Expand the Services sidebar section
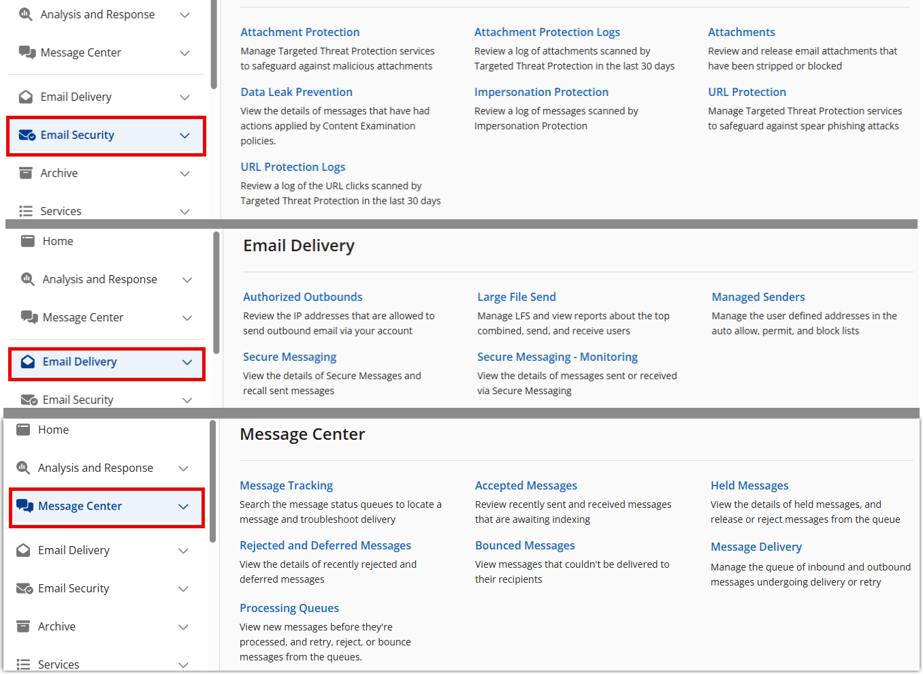This screenshot has height=674, width=923. pos(183,211)
